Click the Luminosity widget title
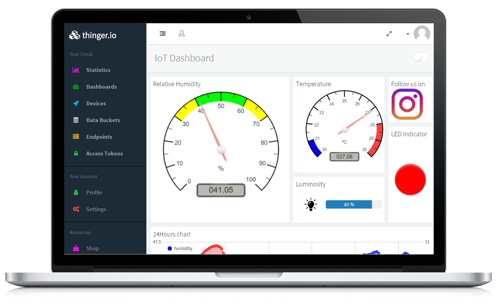 pos(311,184)
